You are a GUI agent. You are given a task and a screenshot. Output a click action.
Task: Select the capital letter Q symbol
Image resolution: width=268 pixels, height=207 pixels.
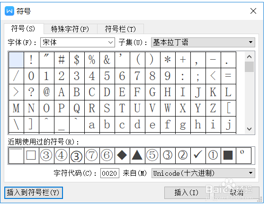(77, 108)
